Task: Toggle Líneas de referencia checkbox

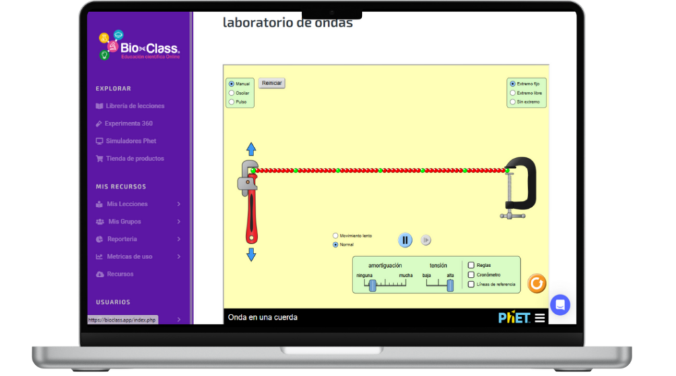Action: [x=471, y=285]
